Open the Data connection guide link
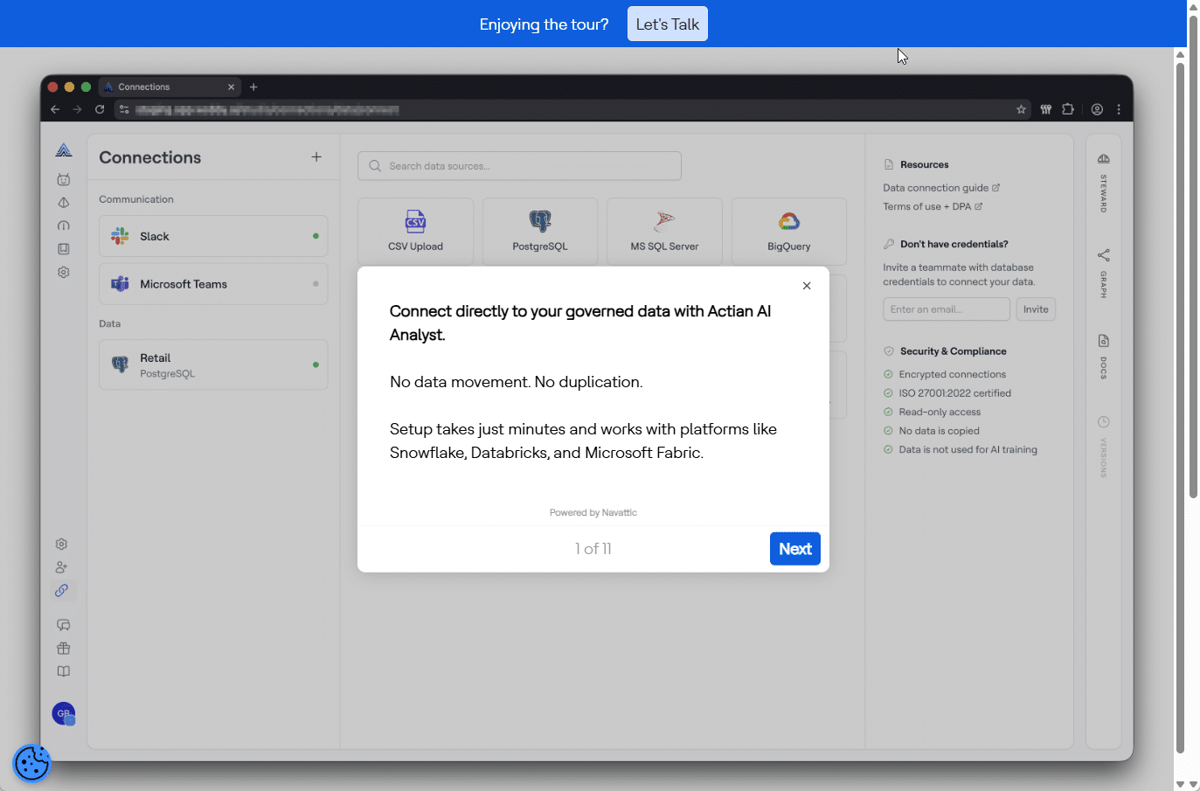Screen dimensions: 1200x791 (x=941, y=188)
